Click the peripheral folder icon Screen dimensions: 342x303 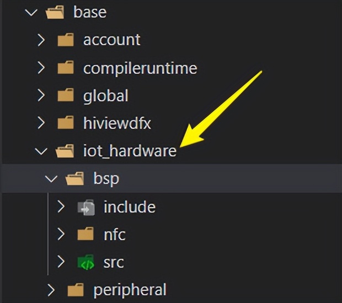[75, 289]
